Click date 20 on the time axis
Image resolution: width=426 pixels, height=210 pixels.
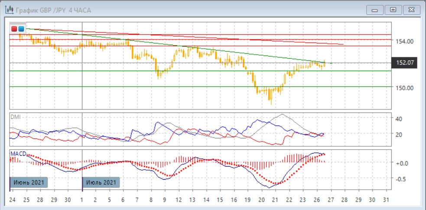261,200
